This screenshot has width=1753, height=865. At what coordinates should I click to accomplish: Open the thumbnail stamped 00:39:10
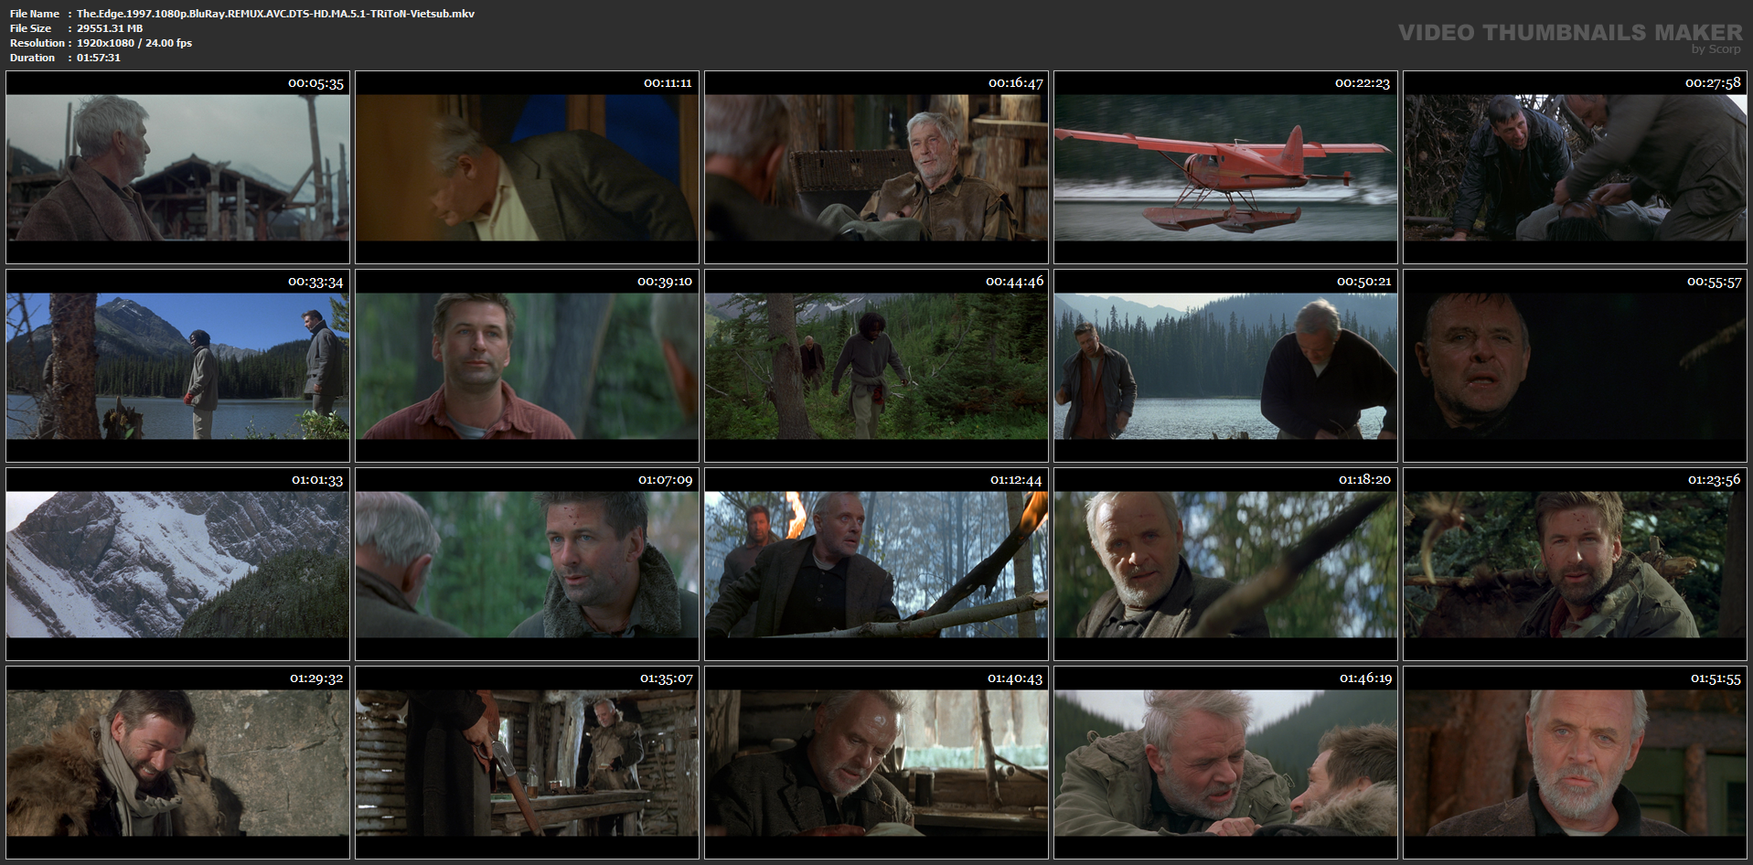coord(527,366)
